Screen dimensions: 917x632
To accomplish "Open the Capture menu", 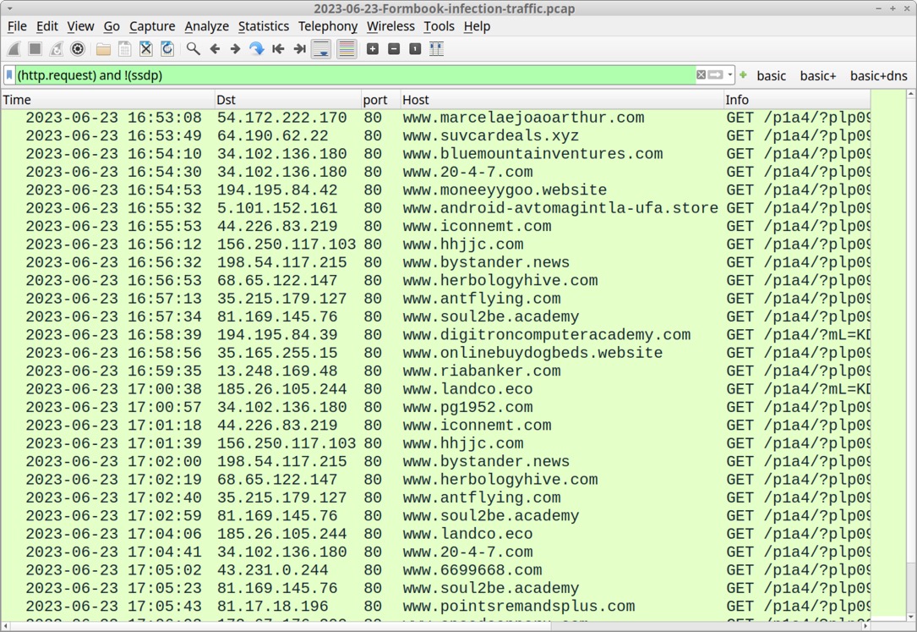I will (x=152, y=26).
